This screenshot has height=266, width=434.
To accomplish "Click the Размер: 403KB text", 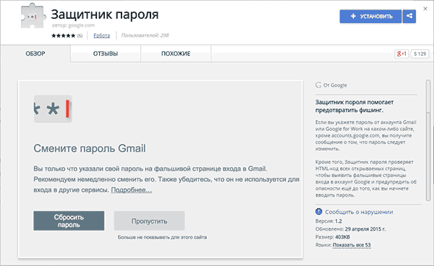I will click(333, 237).
